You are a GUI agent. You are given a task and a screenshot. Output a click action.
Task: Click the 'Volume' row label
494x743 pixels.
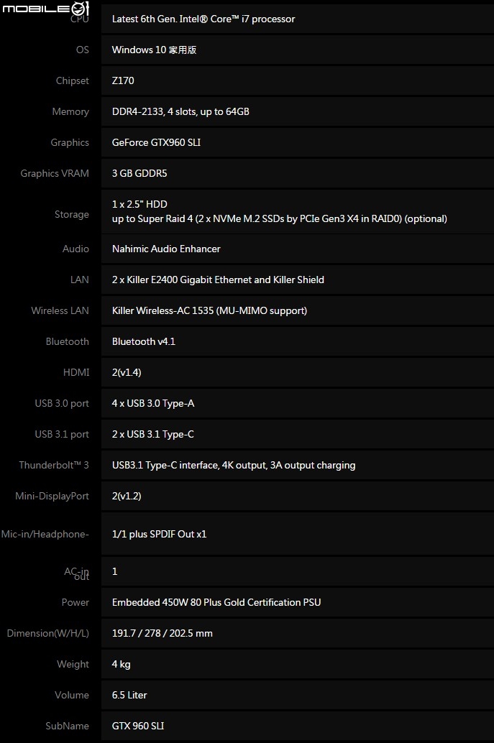[x=72, y=695]
